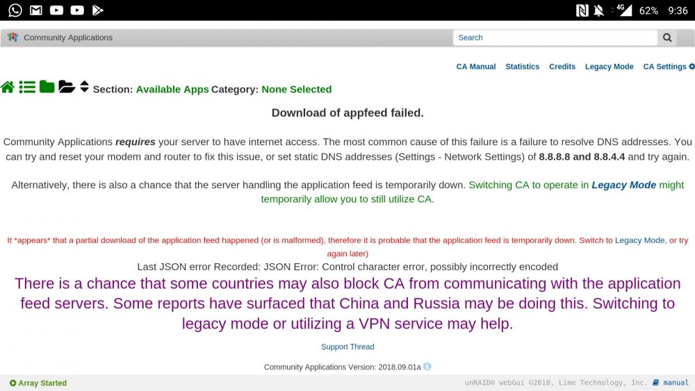Click 'Download of appfeed failed.' heading

pyautogui.click(x=347, y=113)
